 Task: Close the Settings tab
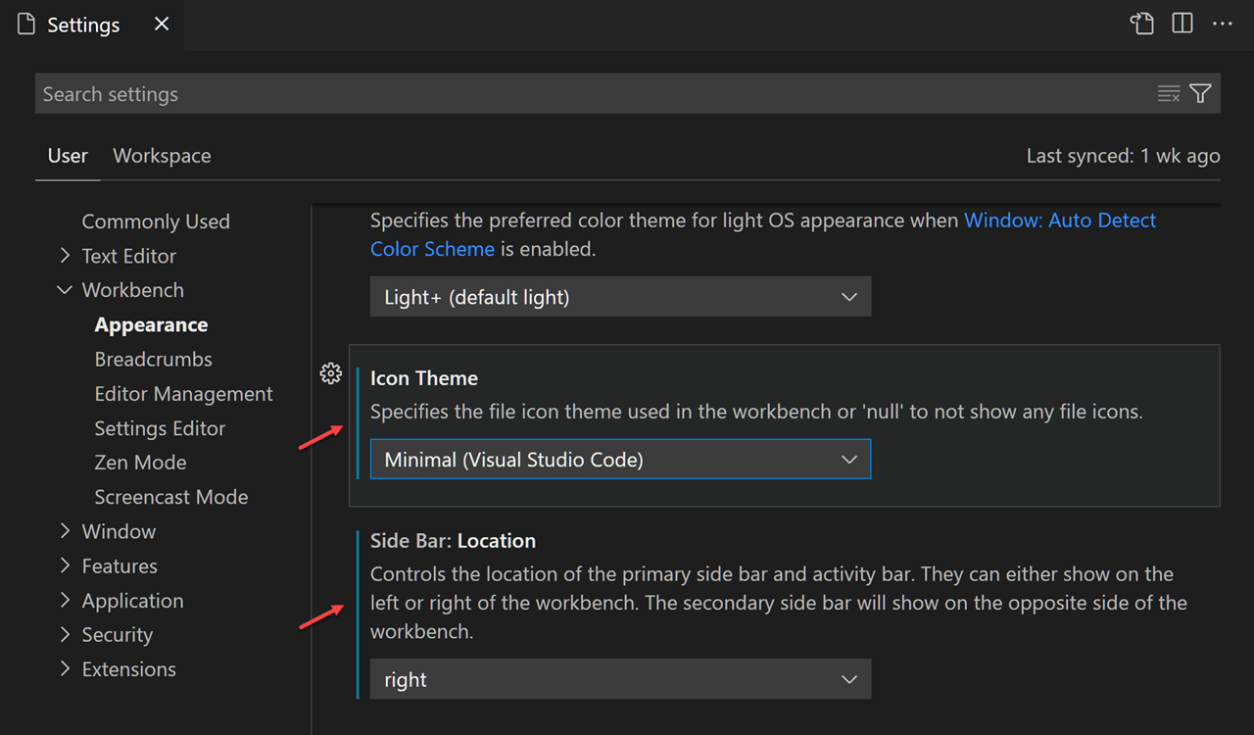tap(161, 24)
